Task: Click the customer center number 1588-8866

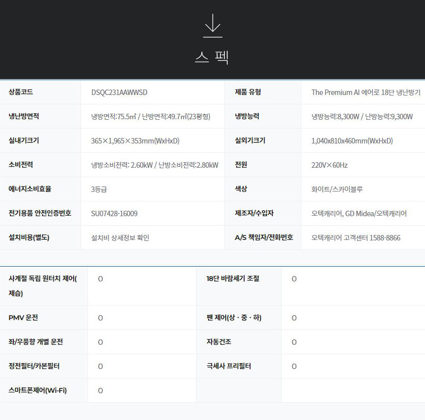Action: (x=385, y=238)
